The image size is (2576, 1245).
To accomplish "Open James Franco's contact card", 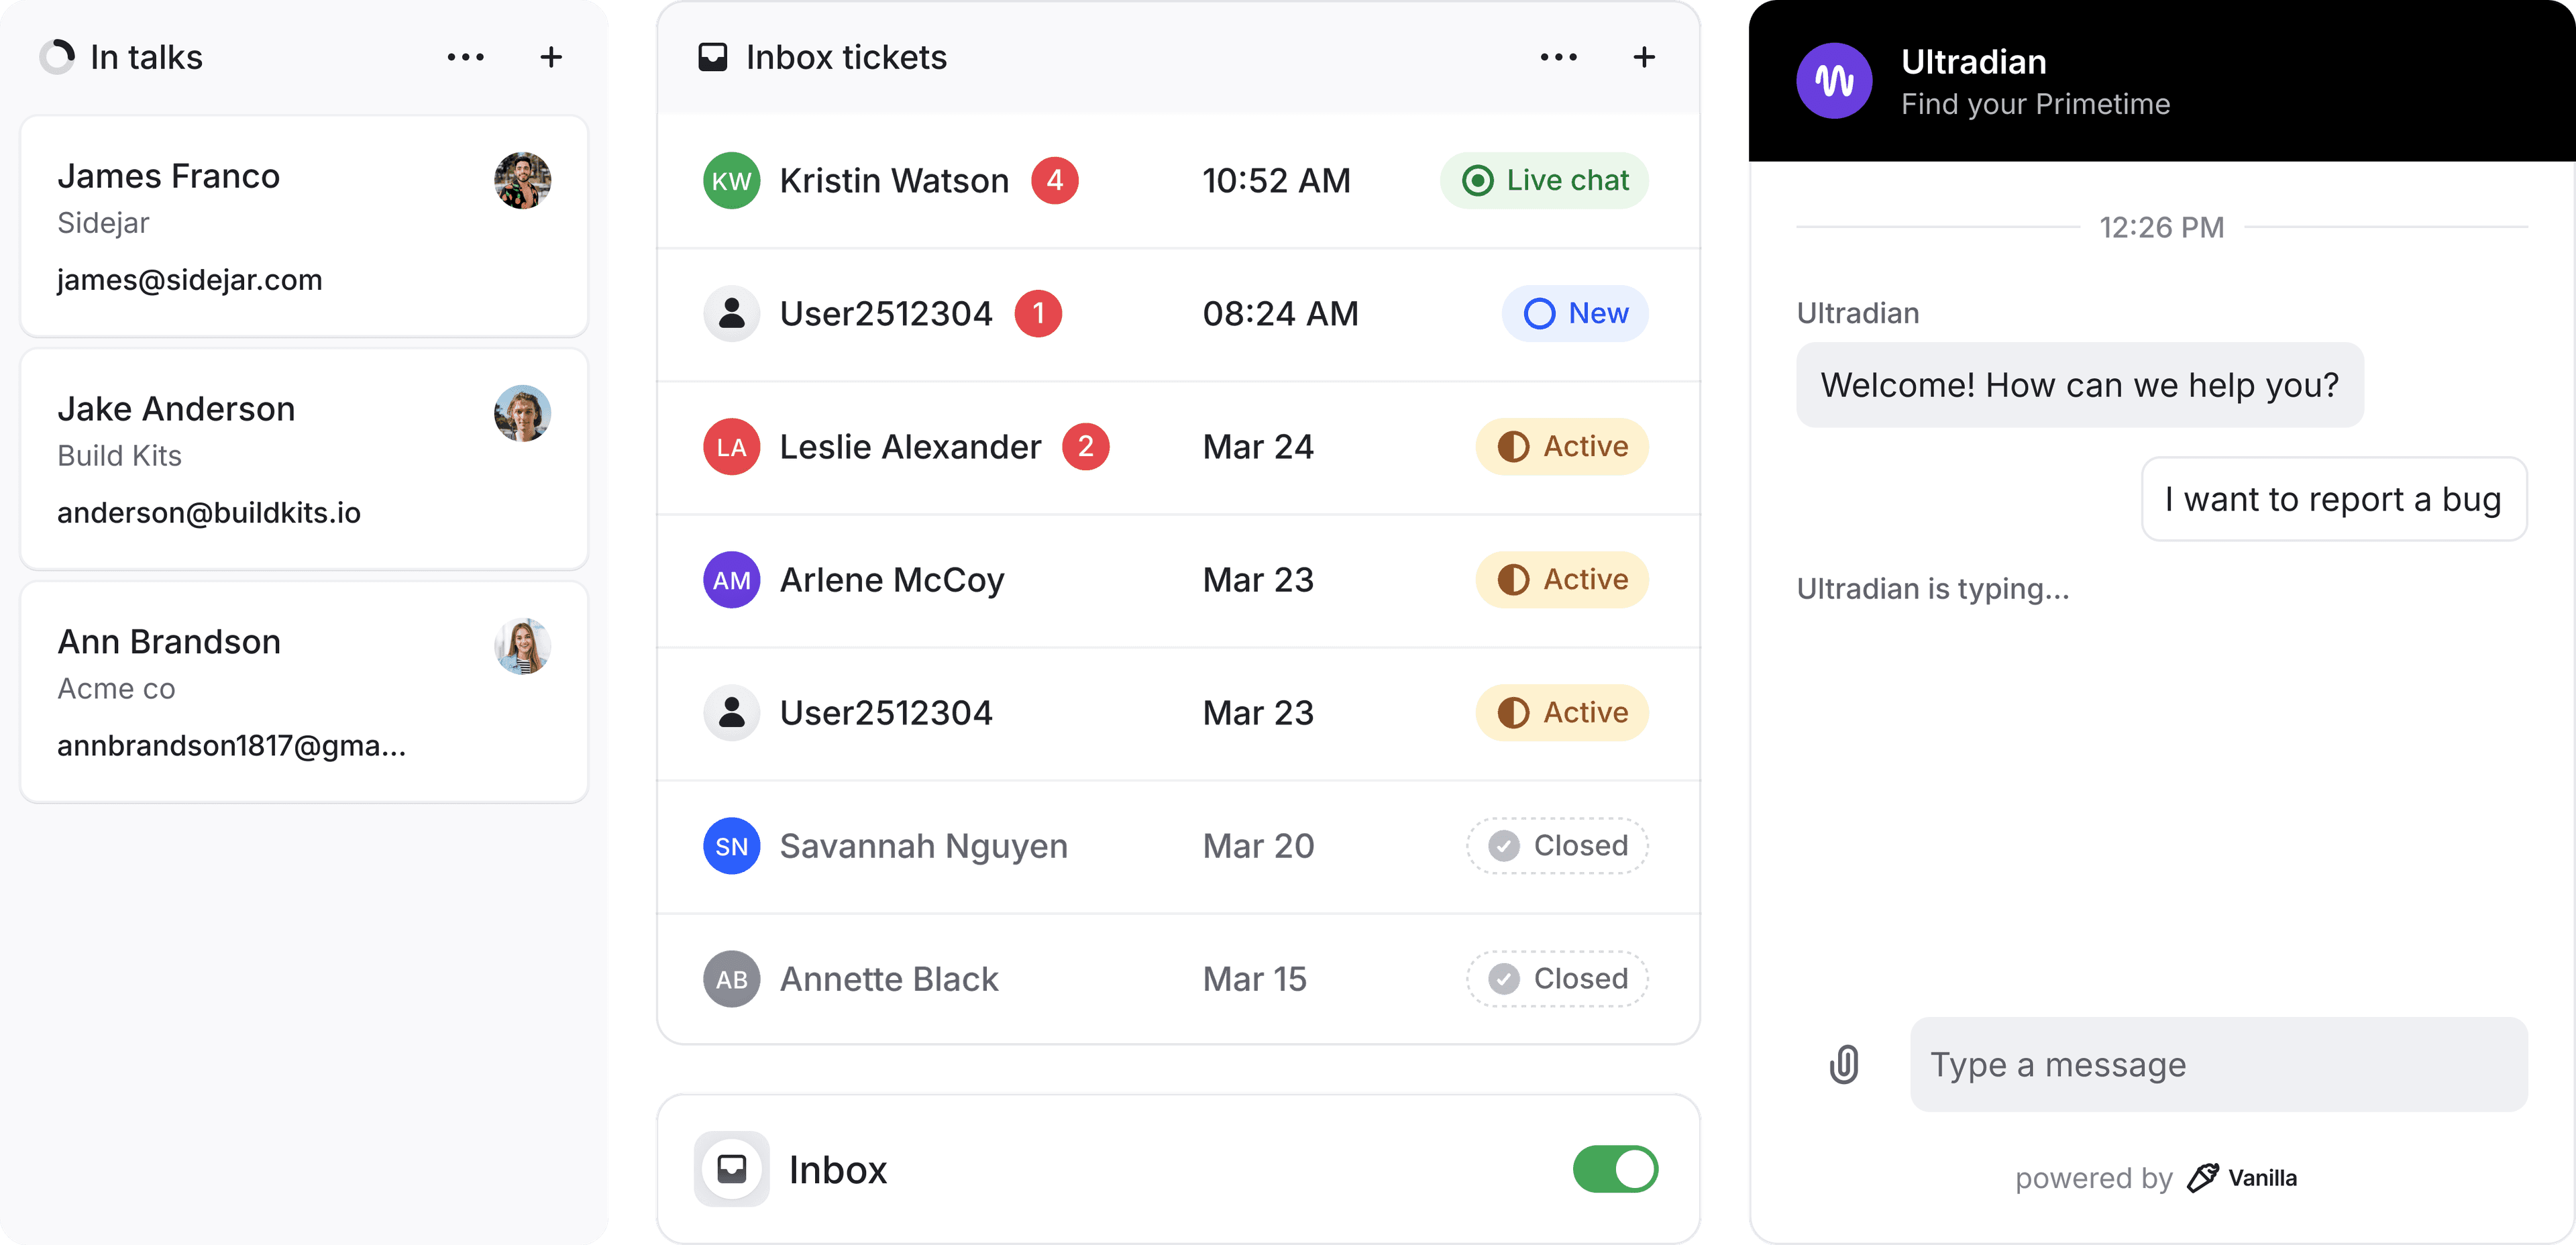I will [x=304, y=226].
